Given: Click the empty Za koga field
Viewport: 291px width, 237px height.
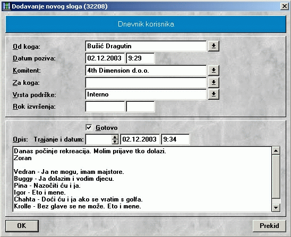Looking at the screenshot, I should pos(146,83).
